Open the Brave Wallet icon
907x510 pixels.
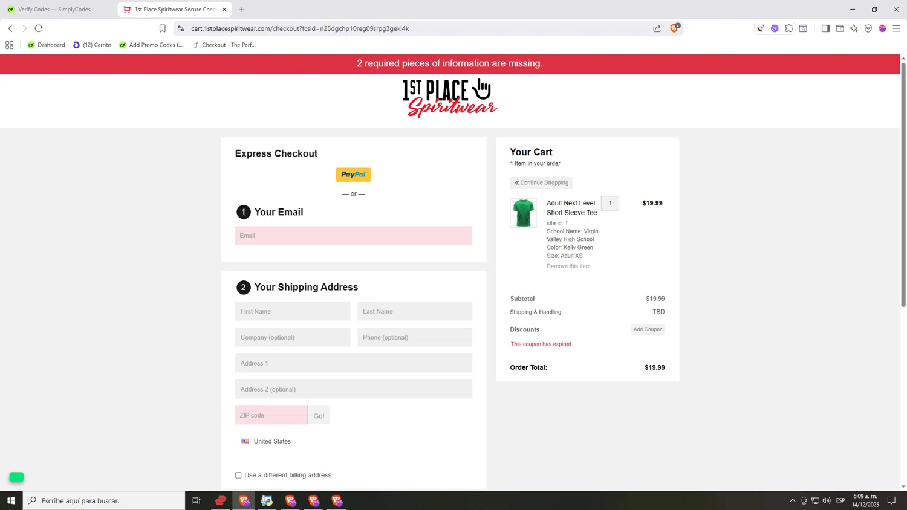coord(840,28)
